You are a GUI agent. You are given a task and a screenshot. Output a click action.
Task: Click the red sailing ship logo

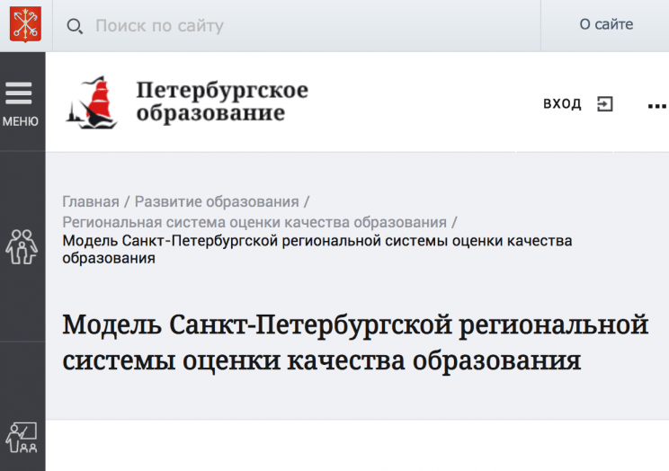(92, 103)
